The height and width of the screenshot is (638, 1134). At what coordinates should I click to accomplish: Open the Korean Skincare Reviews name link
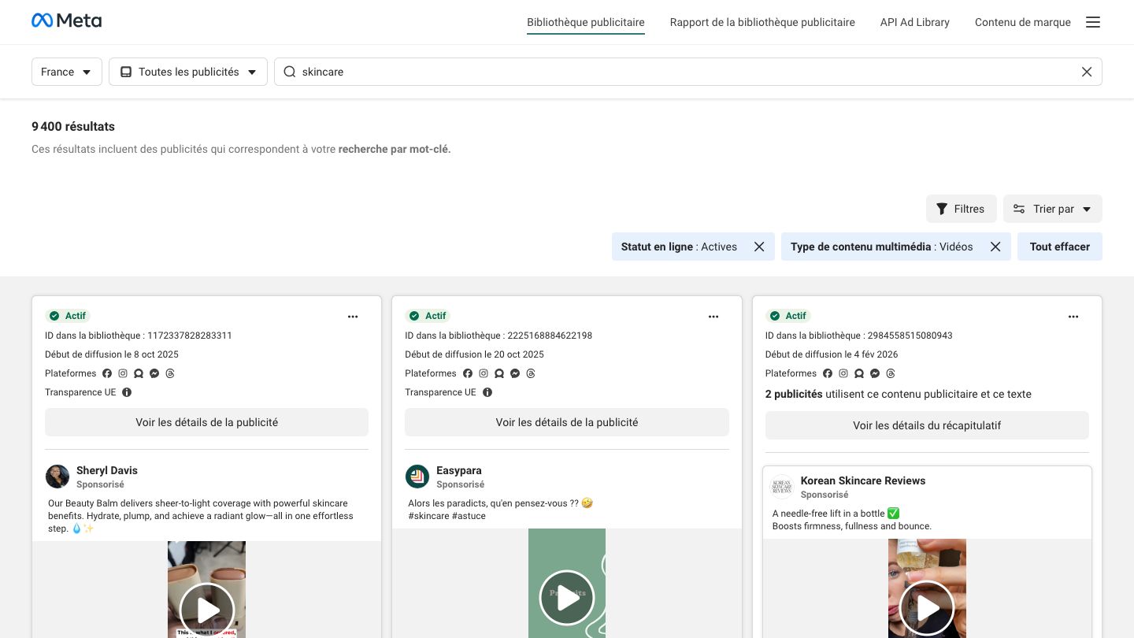[863, 480]
